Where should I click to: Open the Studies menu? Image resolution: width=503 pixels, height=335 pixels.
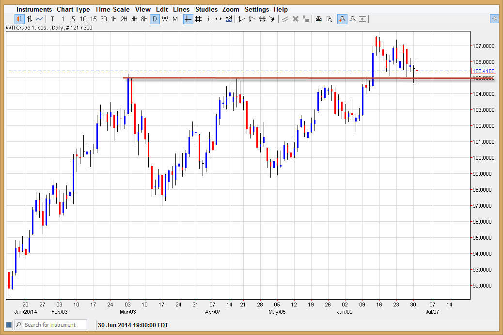point(206,9)
